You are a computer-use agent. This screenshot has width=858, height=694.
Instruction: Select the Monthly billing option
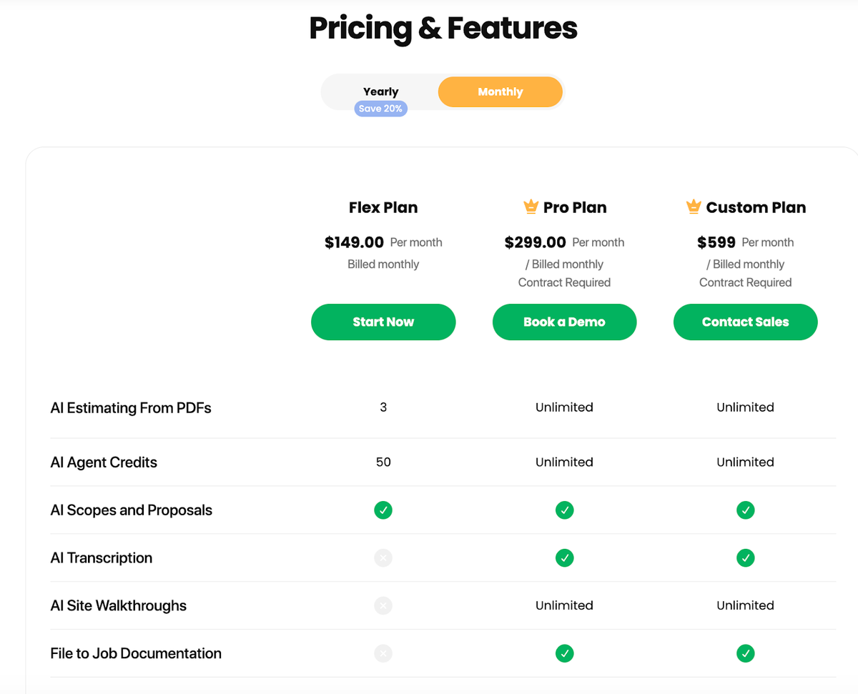tap(500, 92)
